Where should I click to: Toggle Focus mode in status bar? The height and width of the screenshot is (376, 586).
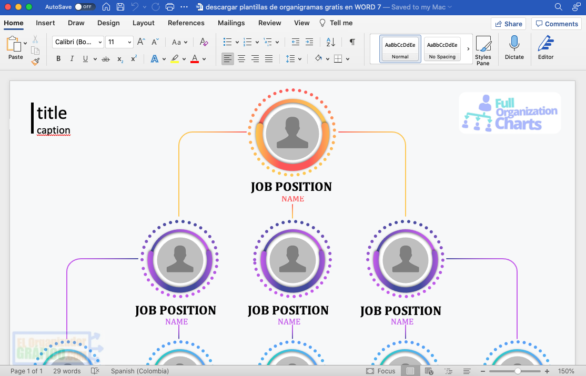click(x=380, y=371)
